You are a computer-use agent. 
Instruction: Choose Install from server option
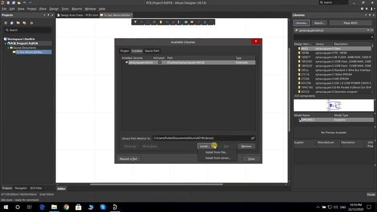(217, 158)
